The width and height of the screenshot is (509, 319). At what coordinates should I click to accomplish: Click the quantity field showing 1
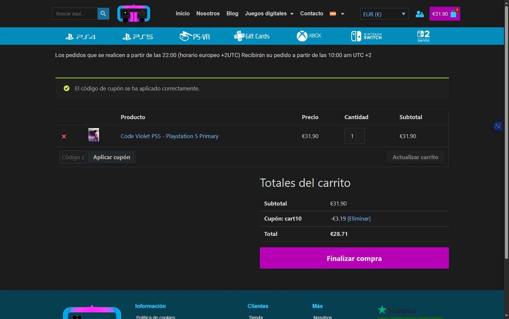(x=355, y=136)
